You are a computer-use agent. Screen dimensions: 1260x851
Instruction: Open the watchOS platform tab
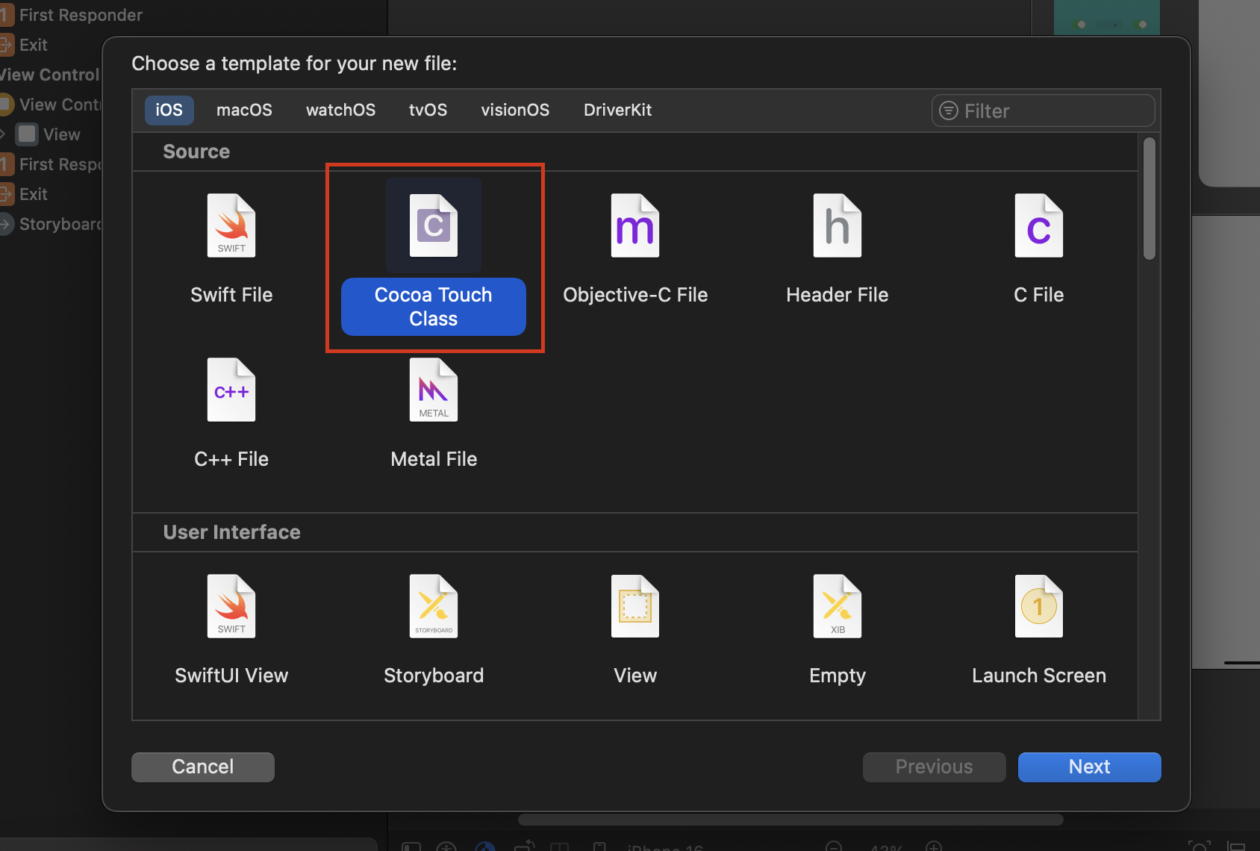click(x=340, y=110)
